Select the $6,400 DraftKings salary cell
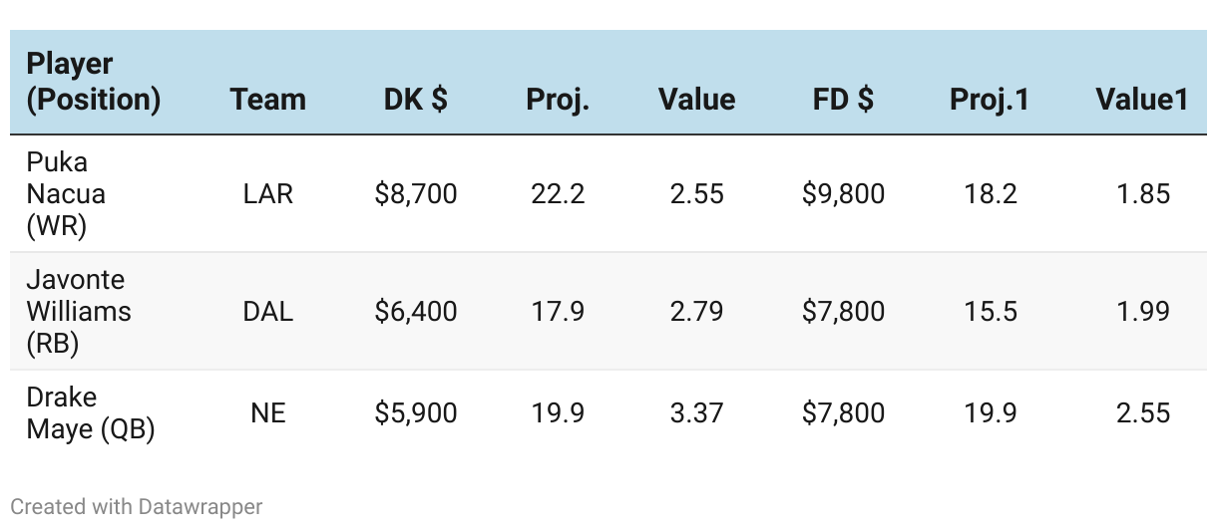The image size is (1217, 530). (415, 311)
